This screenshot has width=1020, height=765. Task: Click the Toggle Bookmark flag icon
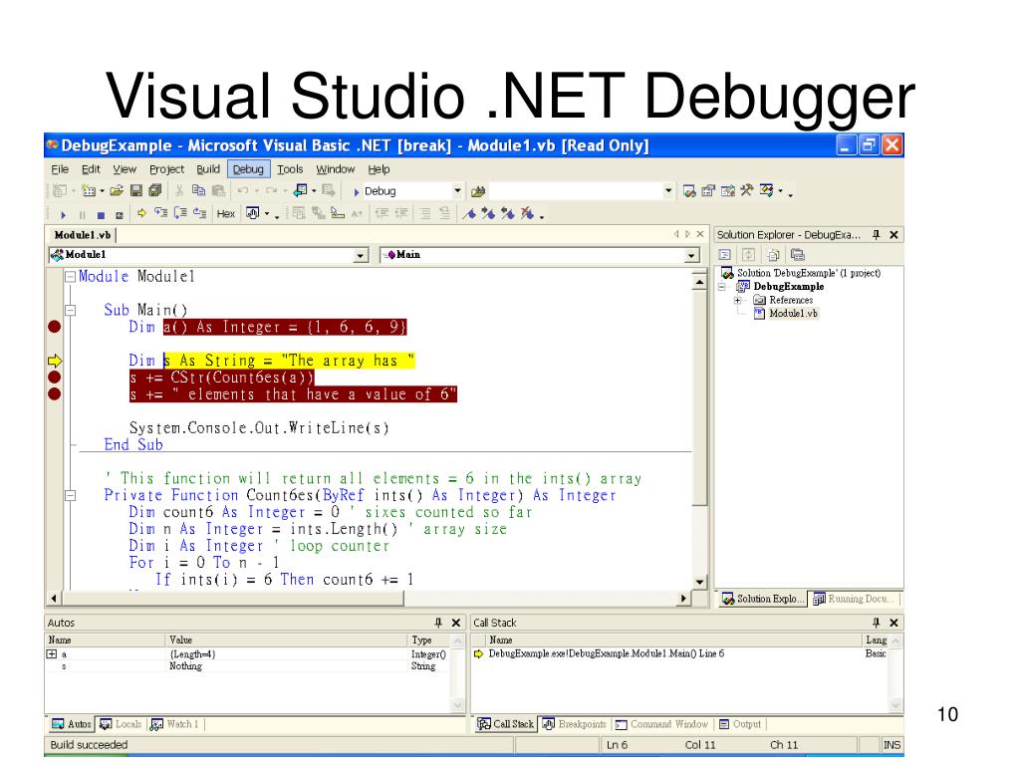469,213
